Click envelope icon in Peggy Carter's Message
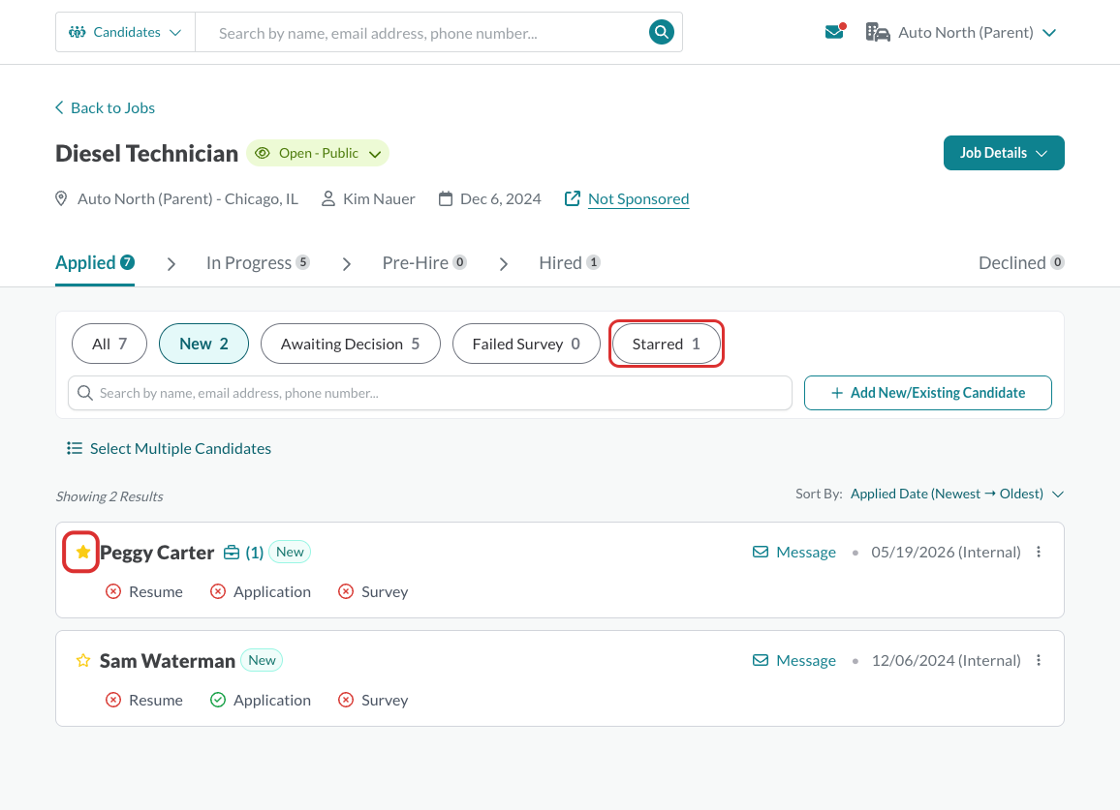Viewport: 1120px width, 810px height. (x=761, y=552)
